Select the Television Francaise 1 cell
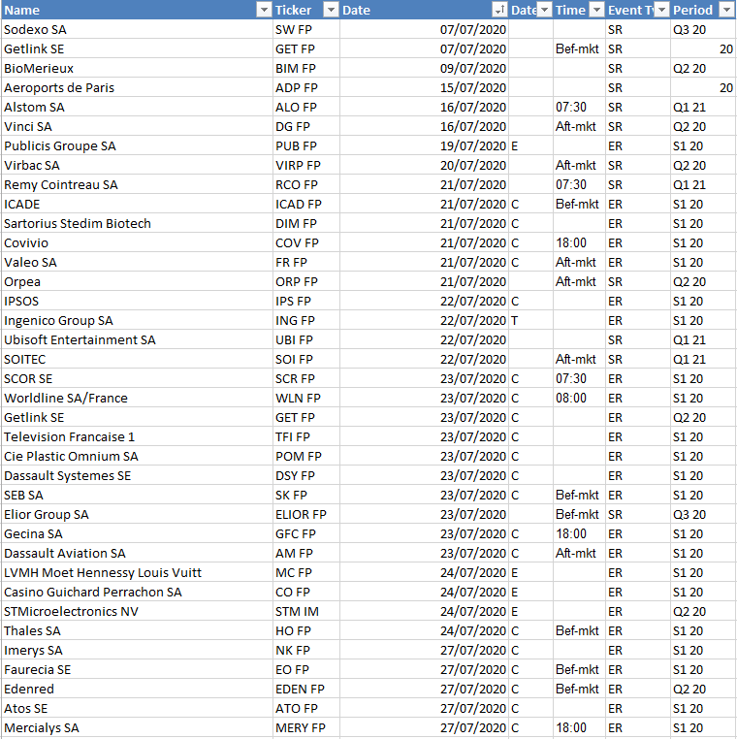This screenshot has width=737, height=739. [137, 436]
